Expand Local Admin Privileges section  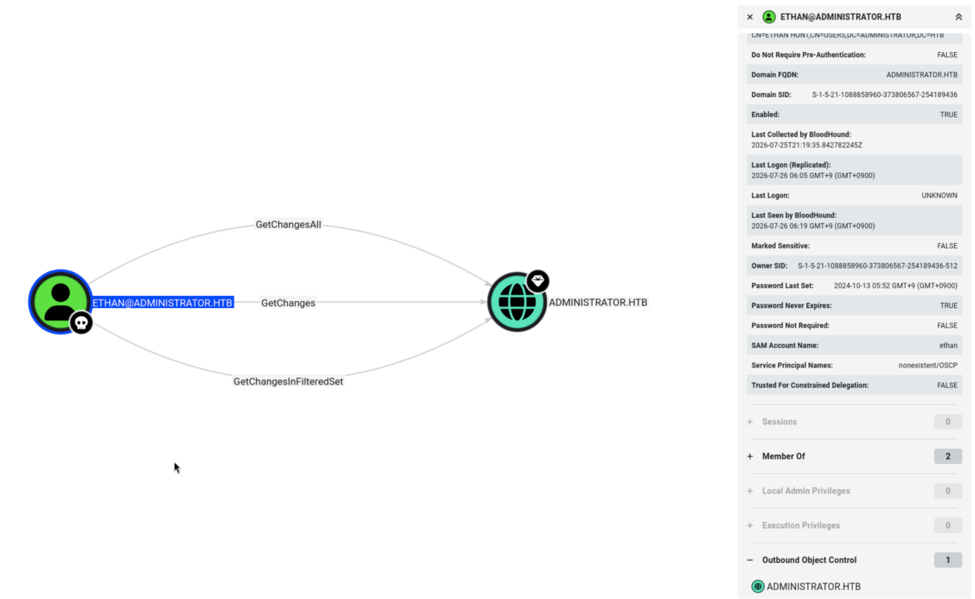tap(750, 491)
